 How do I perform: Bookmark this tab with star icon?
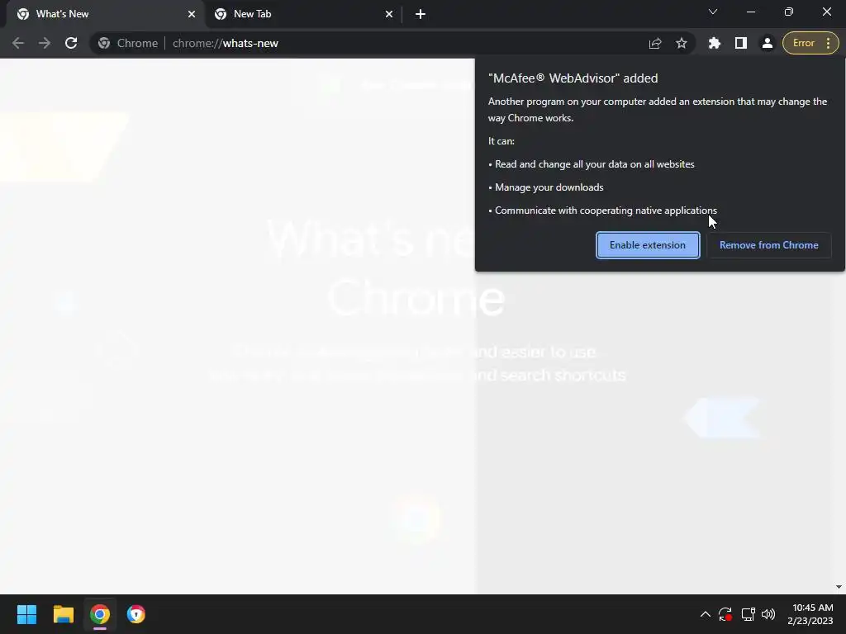pyautogui.click(x=682, y=43)
